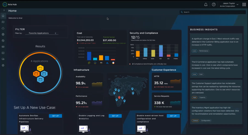Click the Azure icon under cost chart

tap(107, 63)
